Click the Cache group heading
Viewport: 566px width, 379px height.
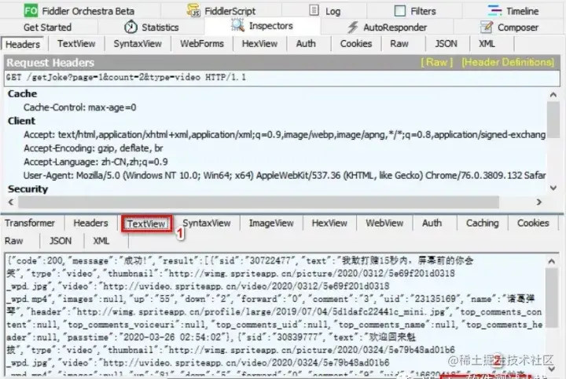[x=22, y=93]
